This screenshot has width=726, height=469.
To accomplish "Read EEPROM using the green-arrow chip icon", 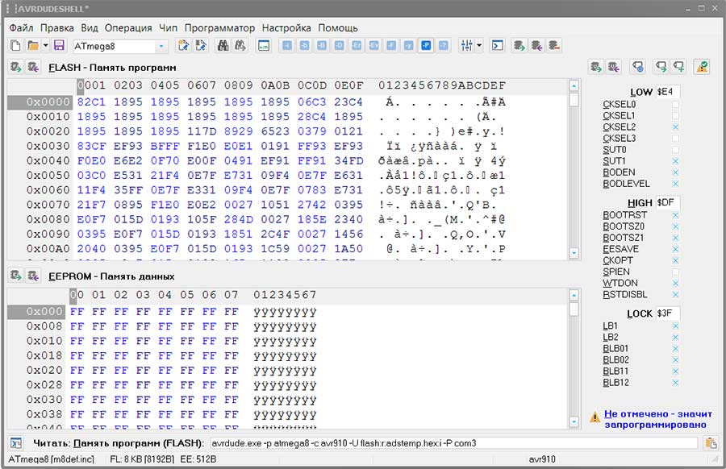I will click(x=16, y=276).
